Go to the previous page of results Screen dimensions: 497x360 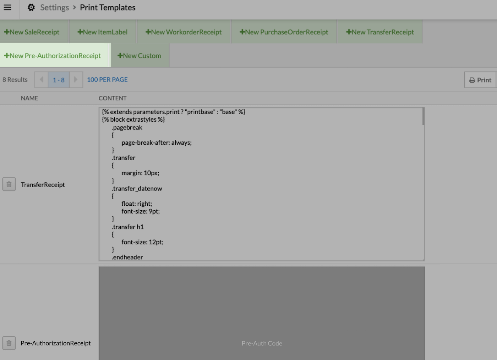(41, 79)
